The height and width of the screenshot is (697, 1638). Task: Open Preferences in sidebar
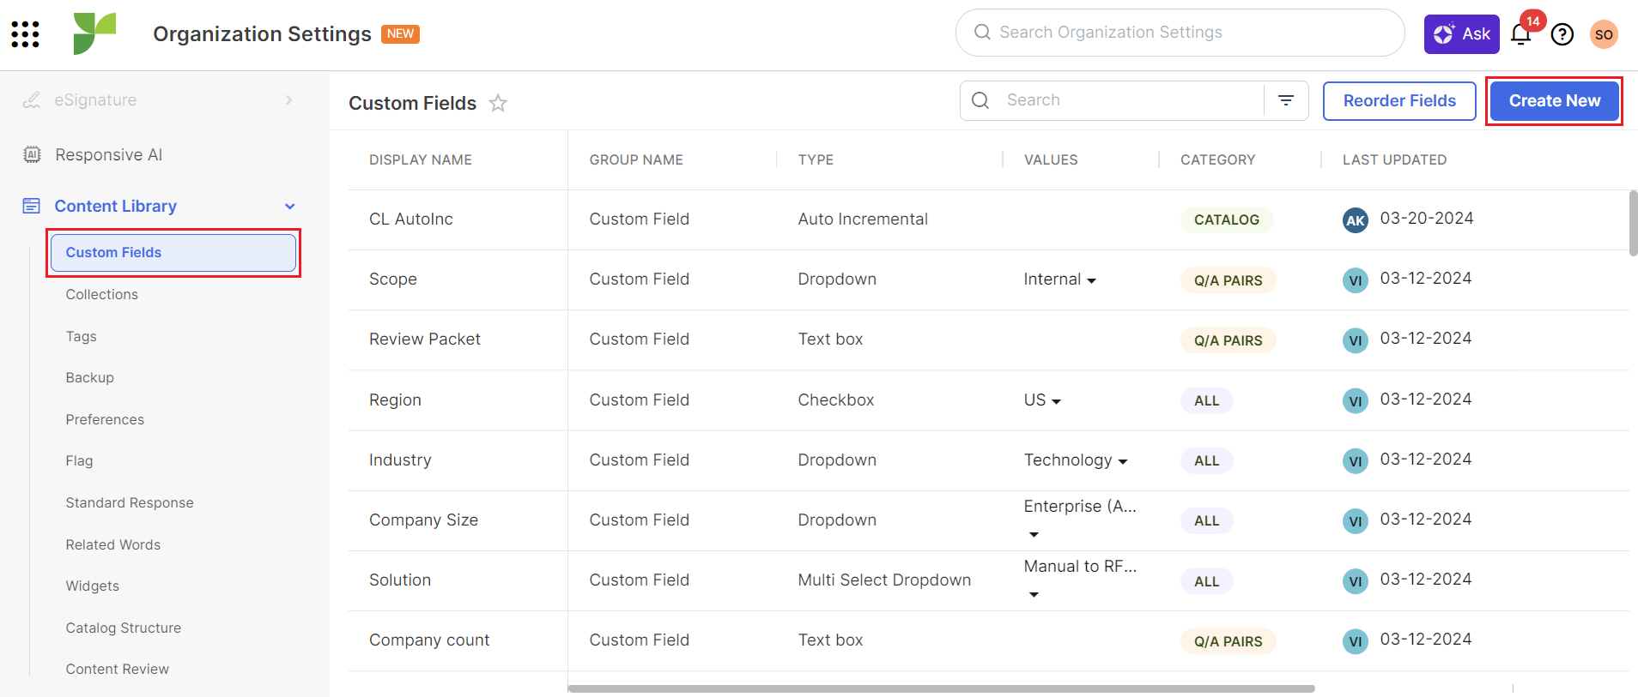click(105, 419)
